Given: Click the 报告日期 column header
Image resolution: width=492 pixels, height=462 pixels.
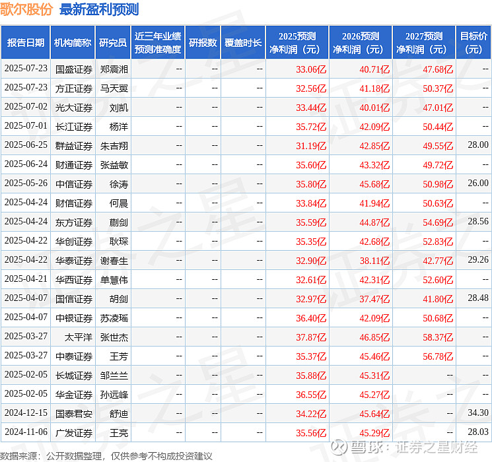Looking at the screenshot, I should pos(25,42).
